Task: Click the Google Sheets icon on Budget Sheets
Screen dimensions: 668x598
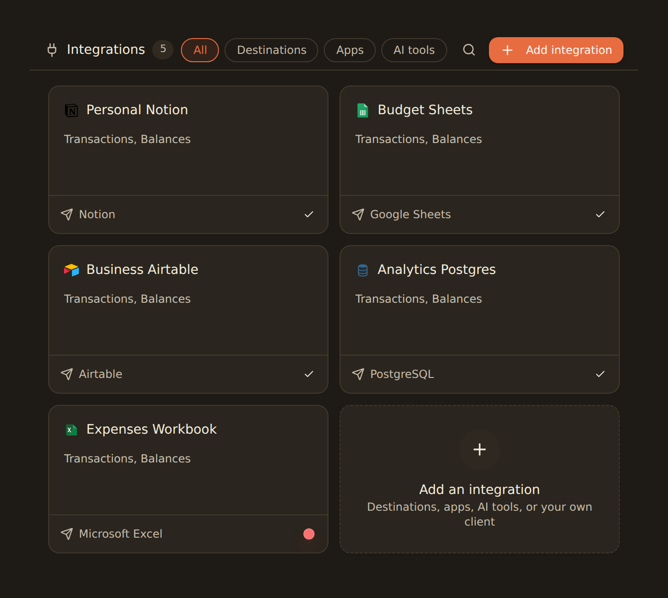Action: coord(363,110)
